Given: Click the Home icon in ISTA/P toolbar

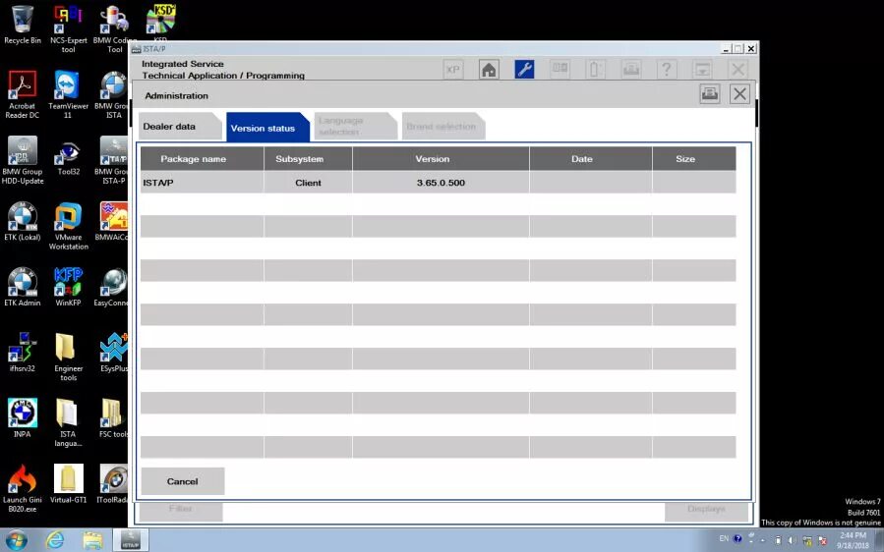Looking at the screenshot, I should point(489,70).
